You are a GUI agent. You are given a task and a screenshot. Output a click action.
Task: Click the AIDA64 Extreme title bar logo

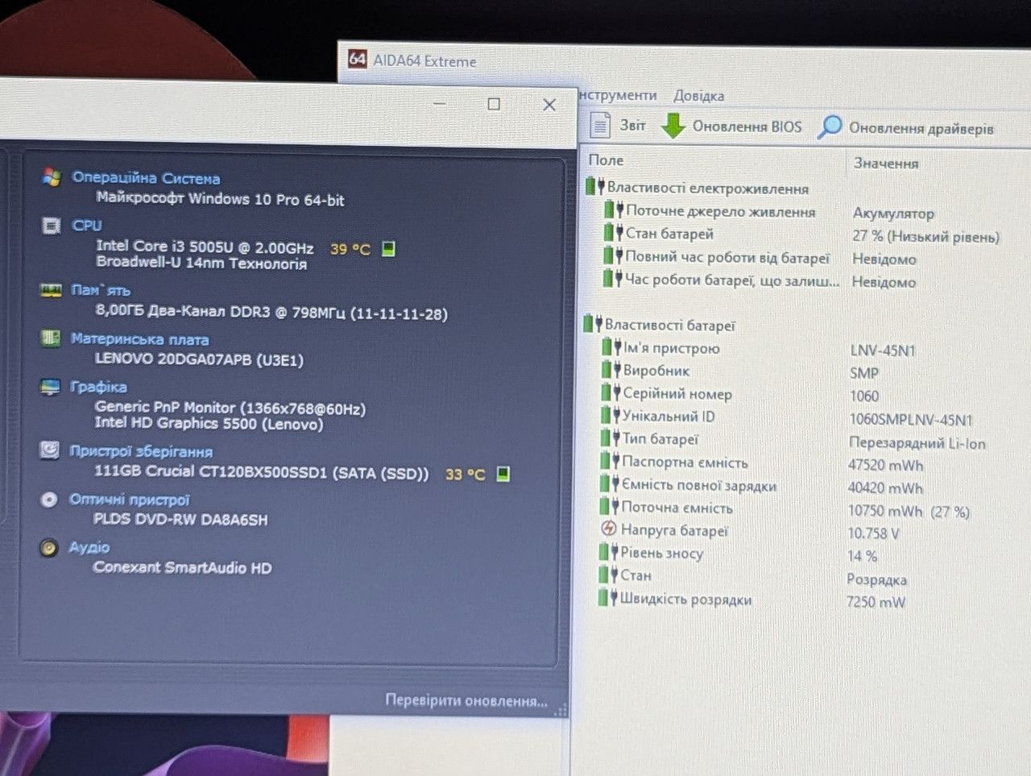coord(357,59)
